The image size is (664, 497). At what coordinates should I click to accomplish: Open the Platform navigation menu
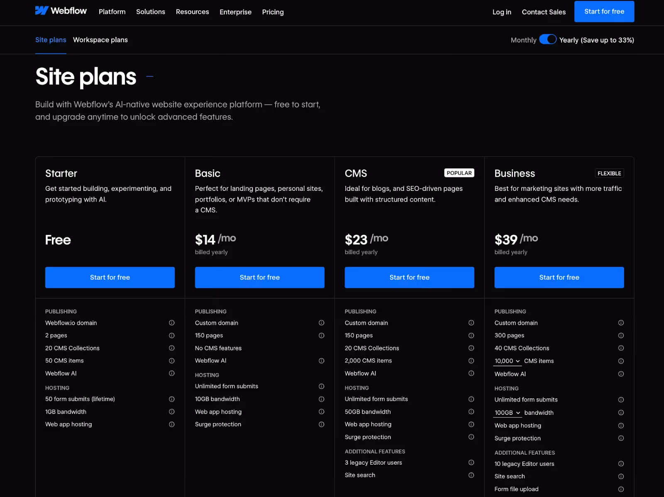tap(112, 12)
